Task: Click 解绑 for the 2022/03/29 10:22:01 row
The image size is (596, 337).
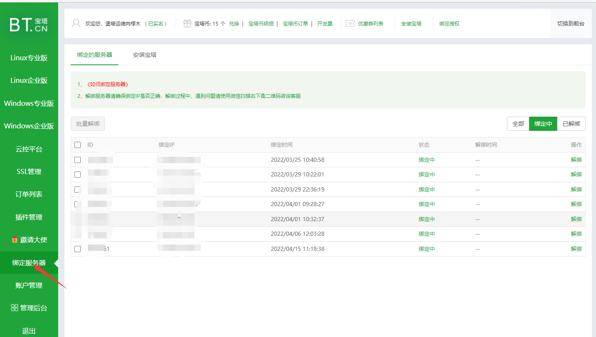Action: pyautogui.click(x=576, y=174)
